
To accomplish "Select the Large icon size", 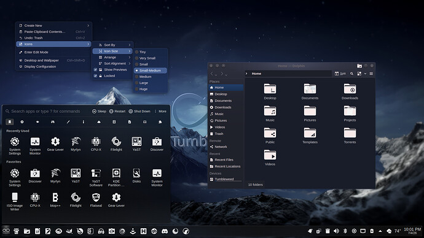I will point(151,83).
